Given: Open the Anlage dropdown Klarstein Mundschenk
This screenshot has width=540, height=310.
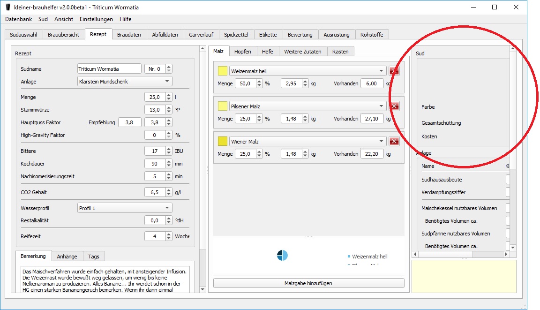Looking at the screenshot, I should tap(125, 82).
